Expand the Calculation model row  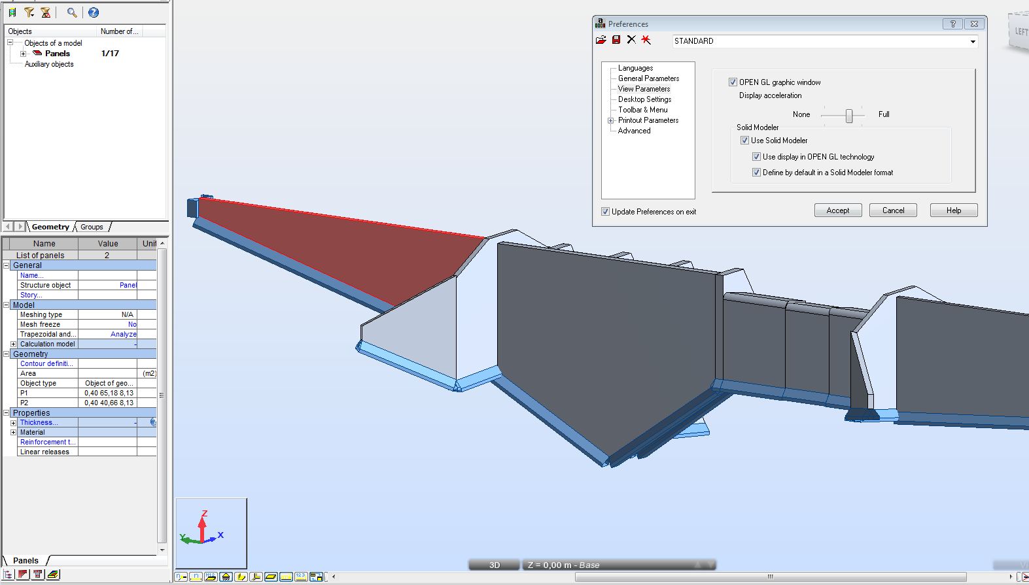tap(13, 344)
